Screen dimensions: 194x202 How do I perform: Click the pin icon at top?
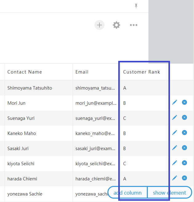pyautogui.click(x=136, y=6)
